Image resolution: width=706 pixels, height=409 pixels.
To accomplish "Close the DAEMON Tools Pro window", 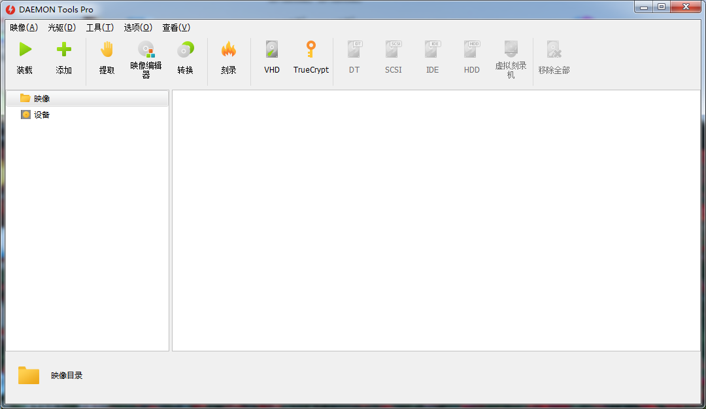I will point(686,7).
